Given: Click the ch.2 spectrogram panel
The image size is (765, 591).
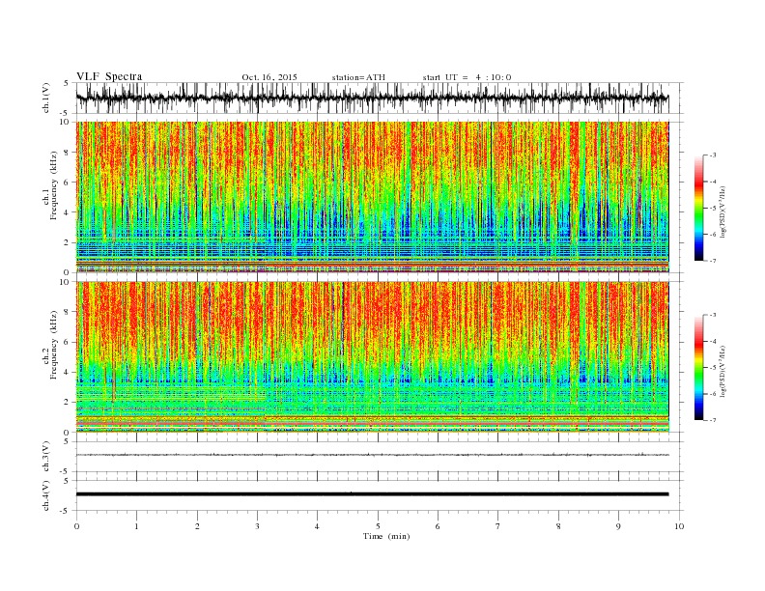Looking at the screenshot, I should pos(372,357).
